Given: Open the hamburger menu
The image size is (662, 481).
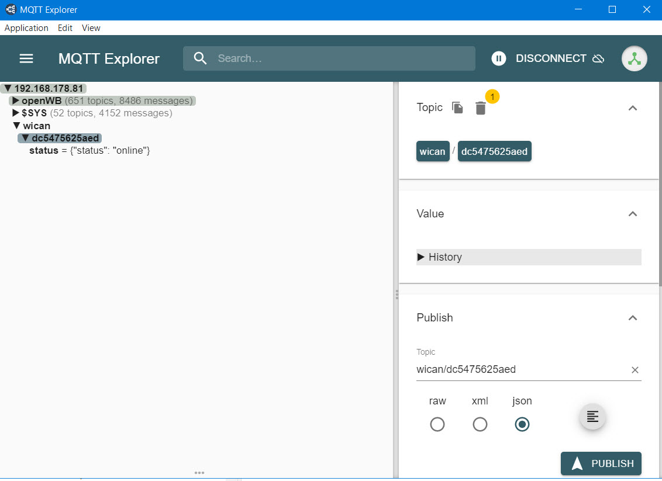Looking at the screenshot, I should (x=26, y=58).
